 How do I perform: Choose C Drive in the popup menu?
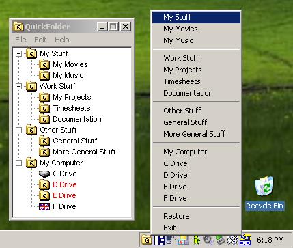click(x=196, y=163)
